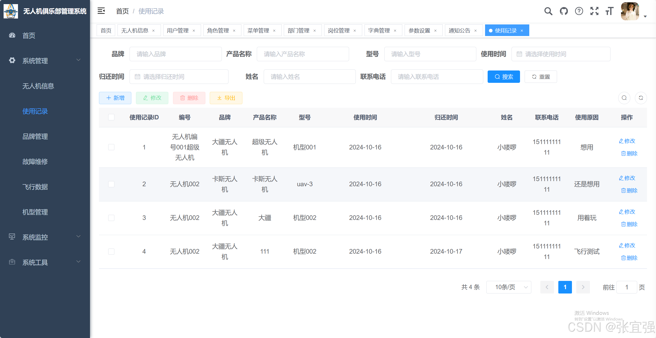Viewport: 656px width, 338px height.
Task: Click the 新增 button to add a record
Action: (x=115, y=98)
